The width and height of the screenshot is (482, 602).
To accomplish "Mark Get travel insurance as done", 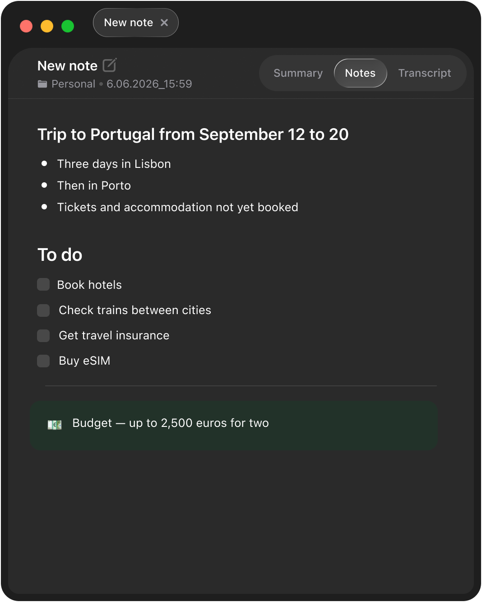I will [x=43, y=336].
